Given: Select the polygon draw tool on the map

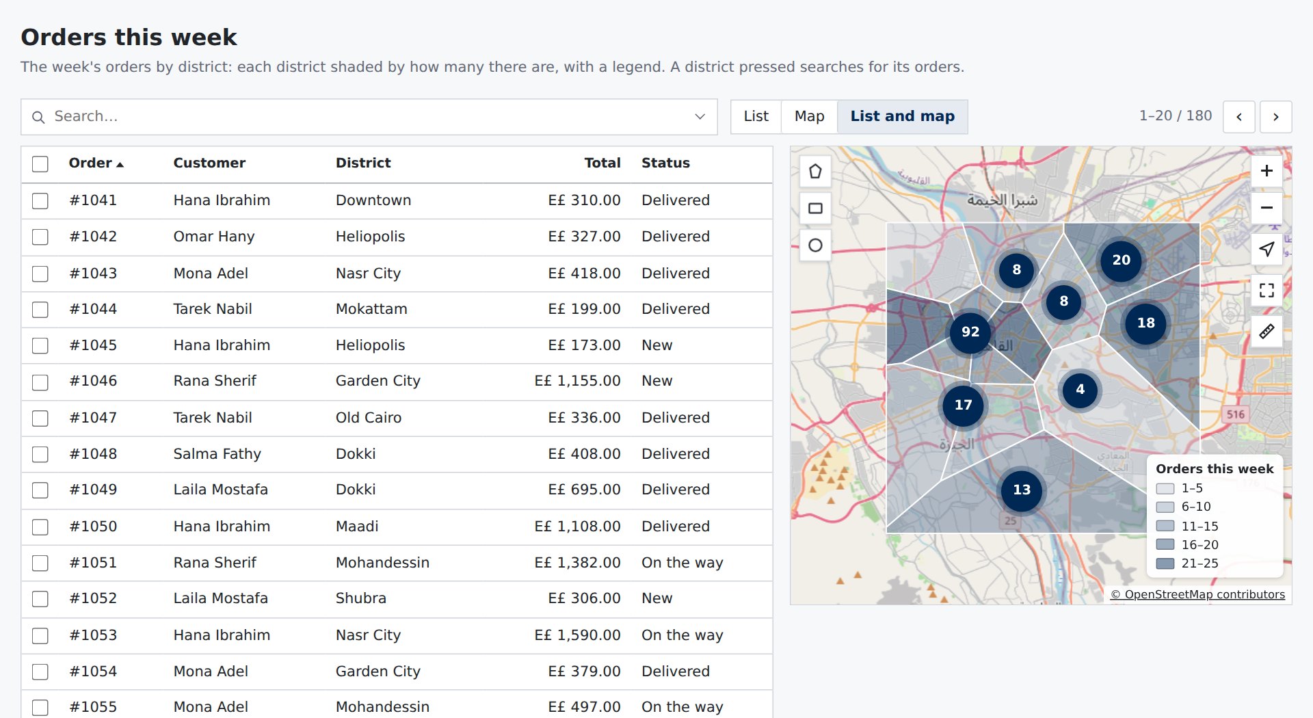Looking at the screenshot, I should click(815, 171).
